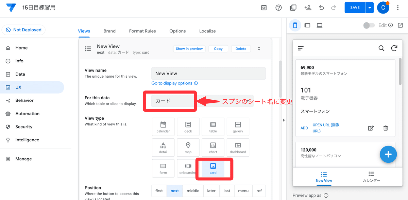Switch to the Brand tab
Screen dimensions: 408x200
(109, 31)
